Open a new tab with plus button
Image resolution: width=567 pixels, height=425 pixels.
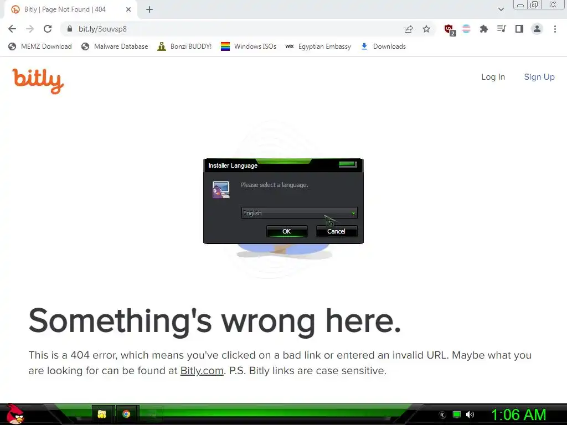click(x=150, y=9)
